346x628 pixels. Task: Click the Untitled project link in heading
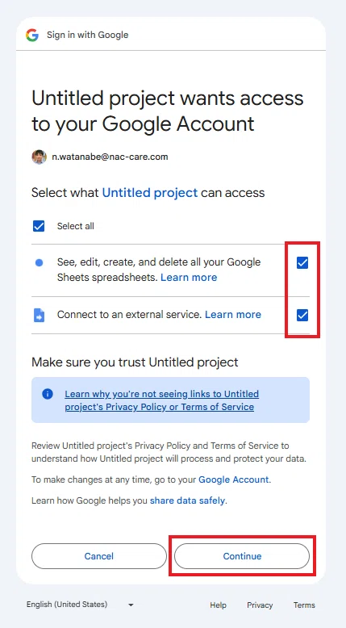150,193
